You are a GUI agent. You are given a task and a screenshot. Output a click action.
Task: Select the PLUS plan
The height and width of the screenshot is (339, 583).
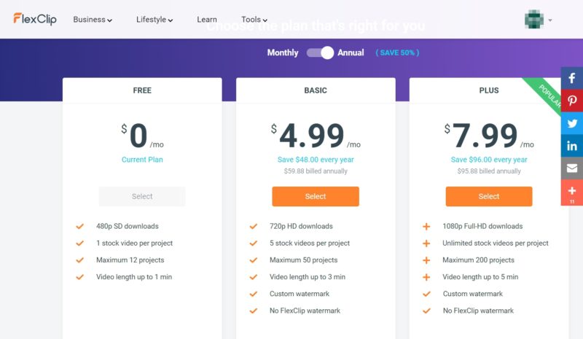point(488,197)
